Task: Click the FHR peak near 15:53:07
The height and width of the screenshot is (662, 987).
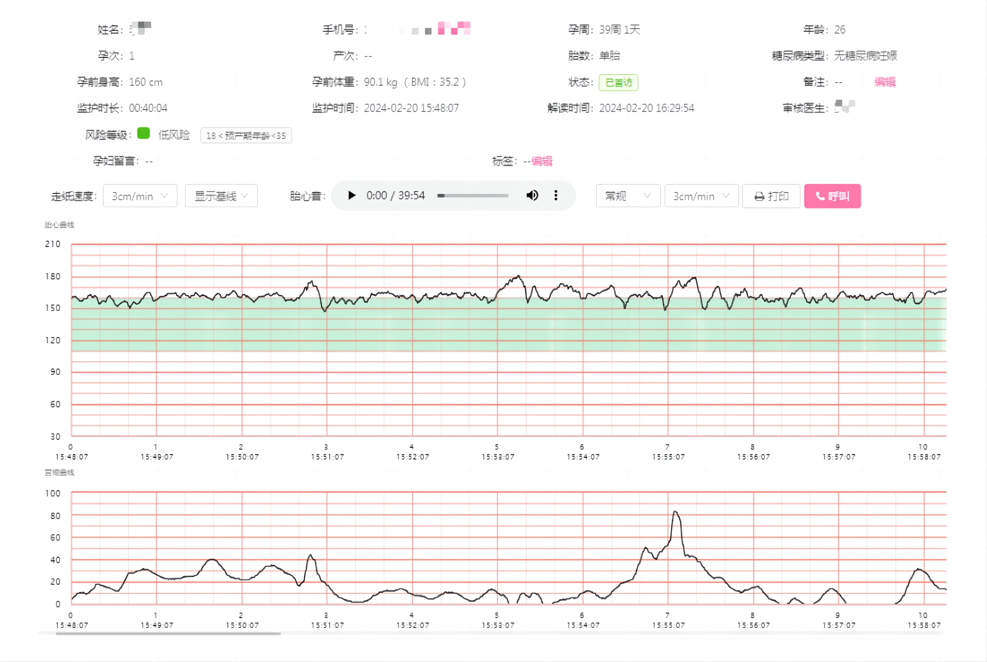Action: pos(518,276)
